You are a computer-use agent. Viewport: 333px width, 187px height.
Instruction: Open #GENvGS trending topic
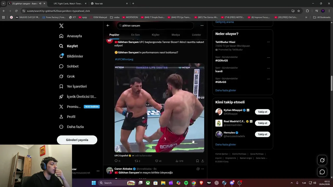[222, 61]
